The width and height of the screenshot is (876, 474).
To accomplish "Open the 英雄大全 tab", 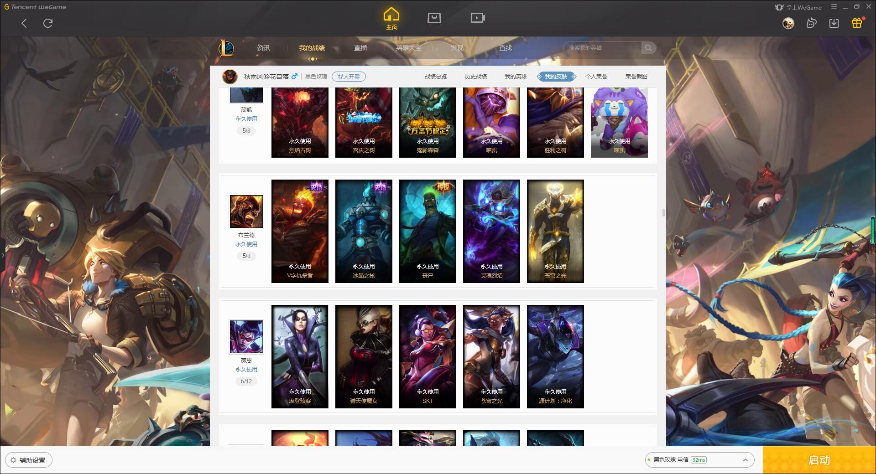I will (409, 48).
